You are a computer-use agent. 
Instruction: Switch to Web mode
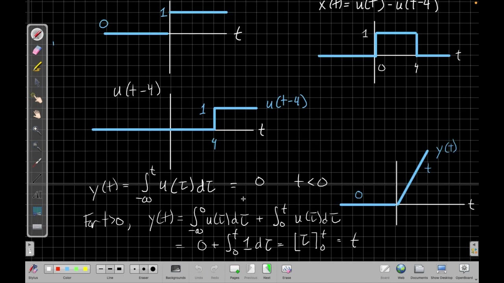(x=401, y=271)
